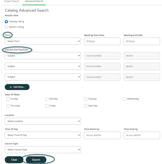Click the Meeting Start Date field
This screenshot has height=164, width=162.
(x=102, y=41)
